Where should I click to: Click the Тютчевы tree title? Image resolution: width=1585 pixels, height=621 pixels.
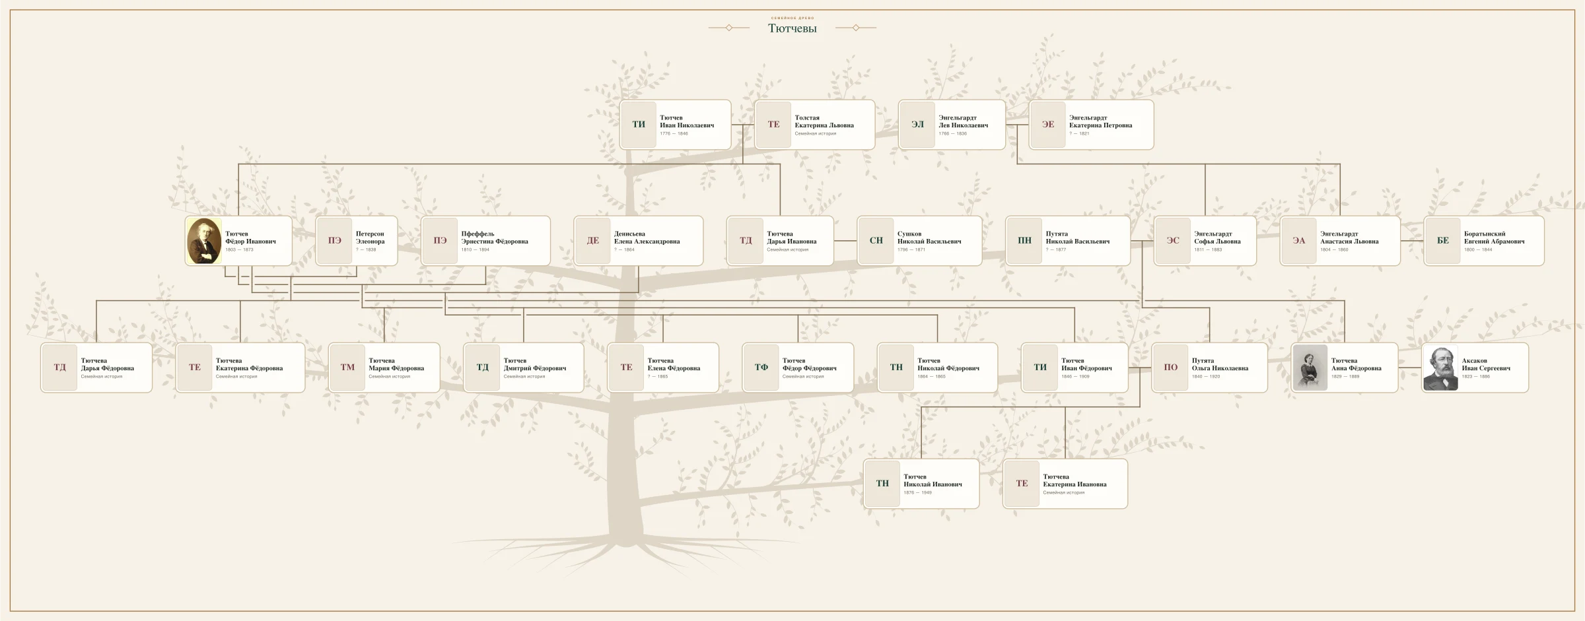click(792, 28)
